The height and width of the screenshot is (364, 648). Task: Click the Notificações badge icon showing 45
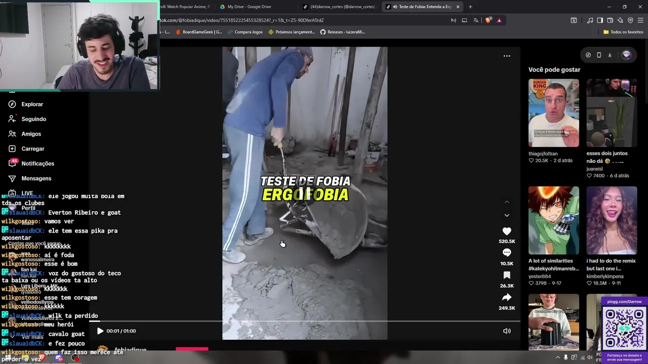pyautogui.click(x=13, y=162)
